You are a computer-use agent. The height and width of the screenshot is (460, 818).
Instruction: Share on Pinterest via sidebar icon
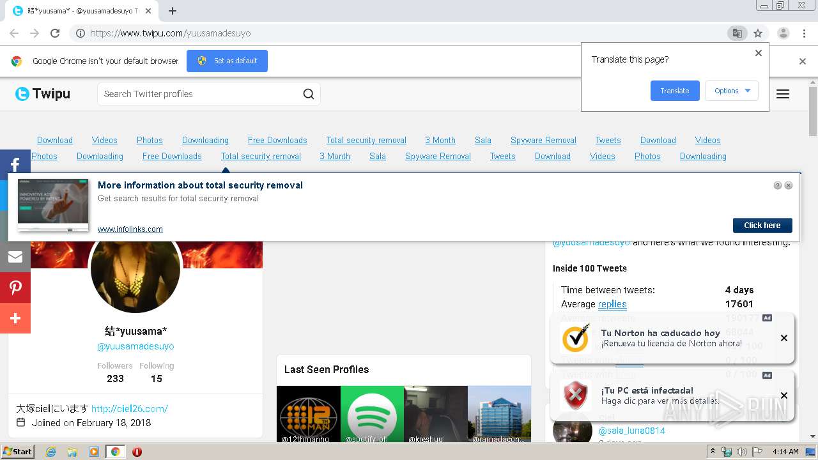pos(15,287)
